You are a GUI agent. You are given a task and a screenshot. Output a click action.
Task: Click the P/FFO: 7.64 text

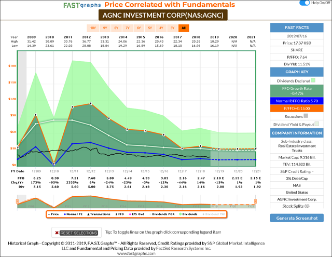tap(297, 57)
